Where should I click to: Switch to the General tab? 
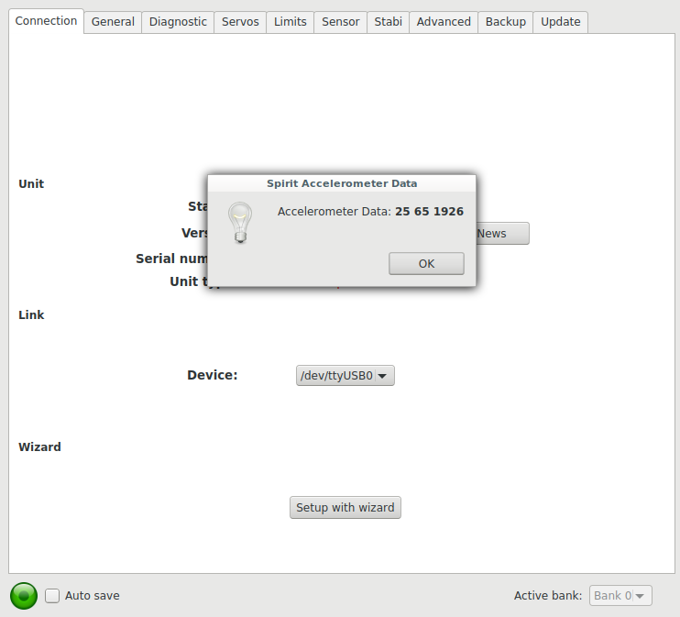(x=113, y=22)
